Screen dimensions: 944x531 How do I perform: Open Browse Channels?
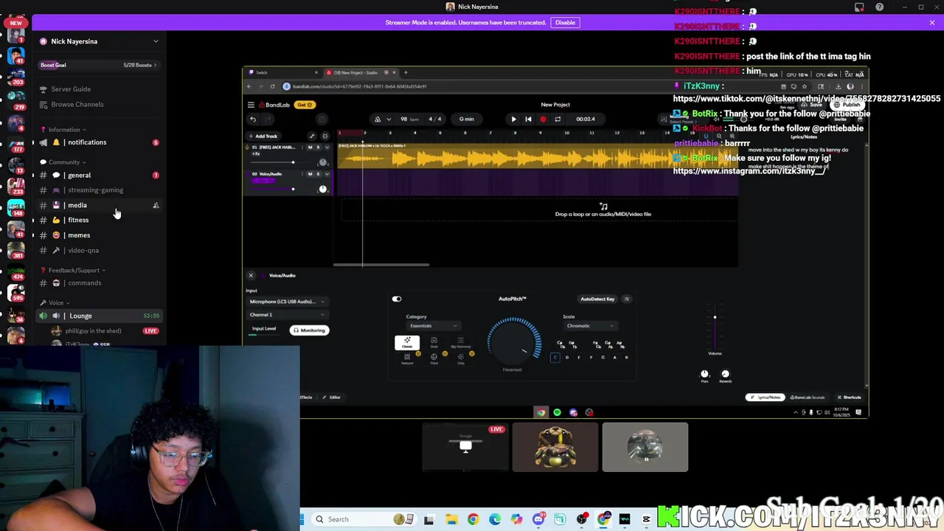77,105
